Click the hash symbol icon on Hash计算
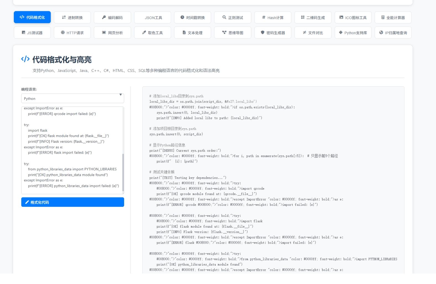436x284 pixels. (264, 17)
